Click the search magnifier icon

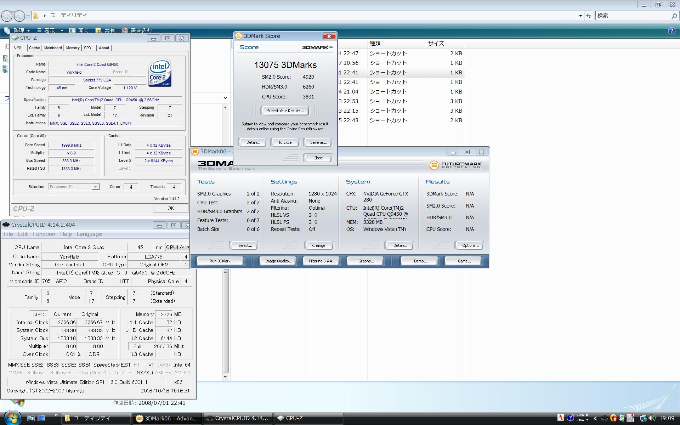coord(674,16)
